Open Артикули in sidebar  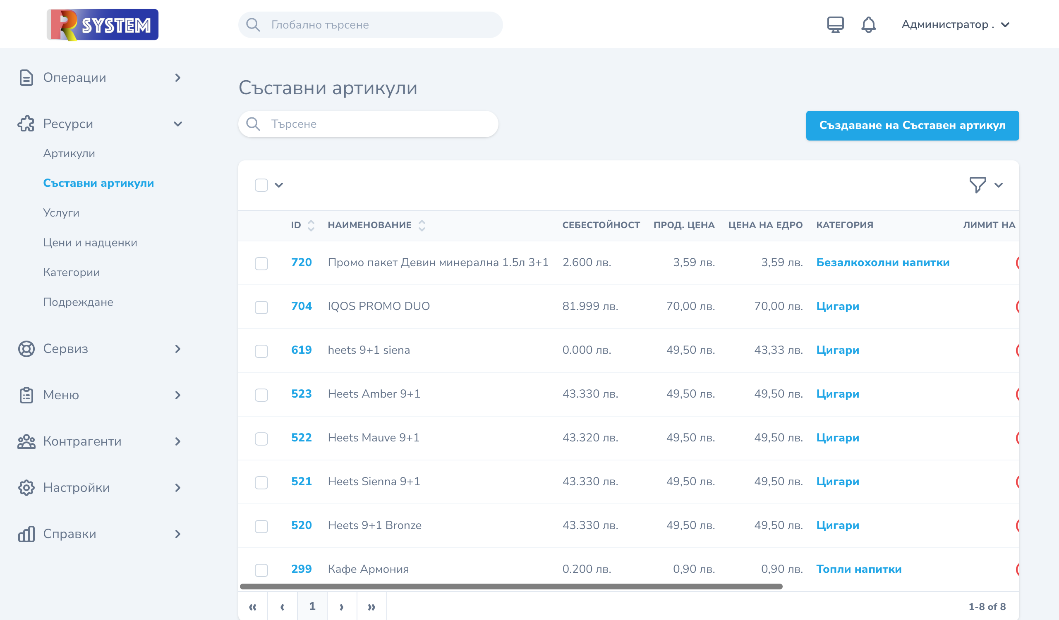click(69, 153)
